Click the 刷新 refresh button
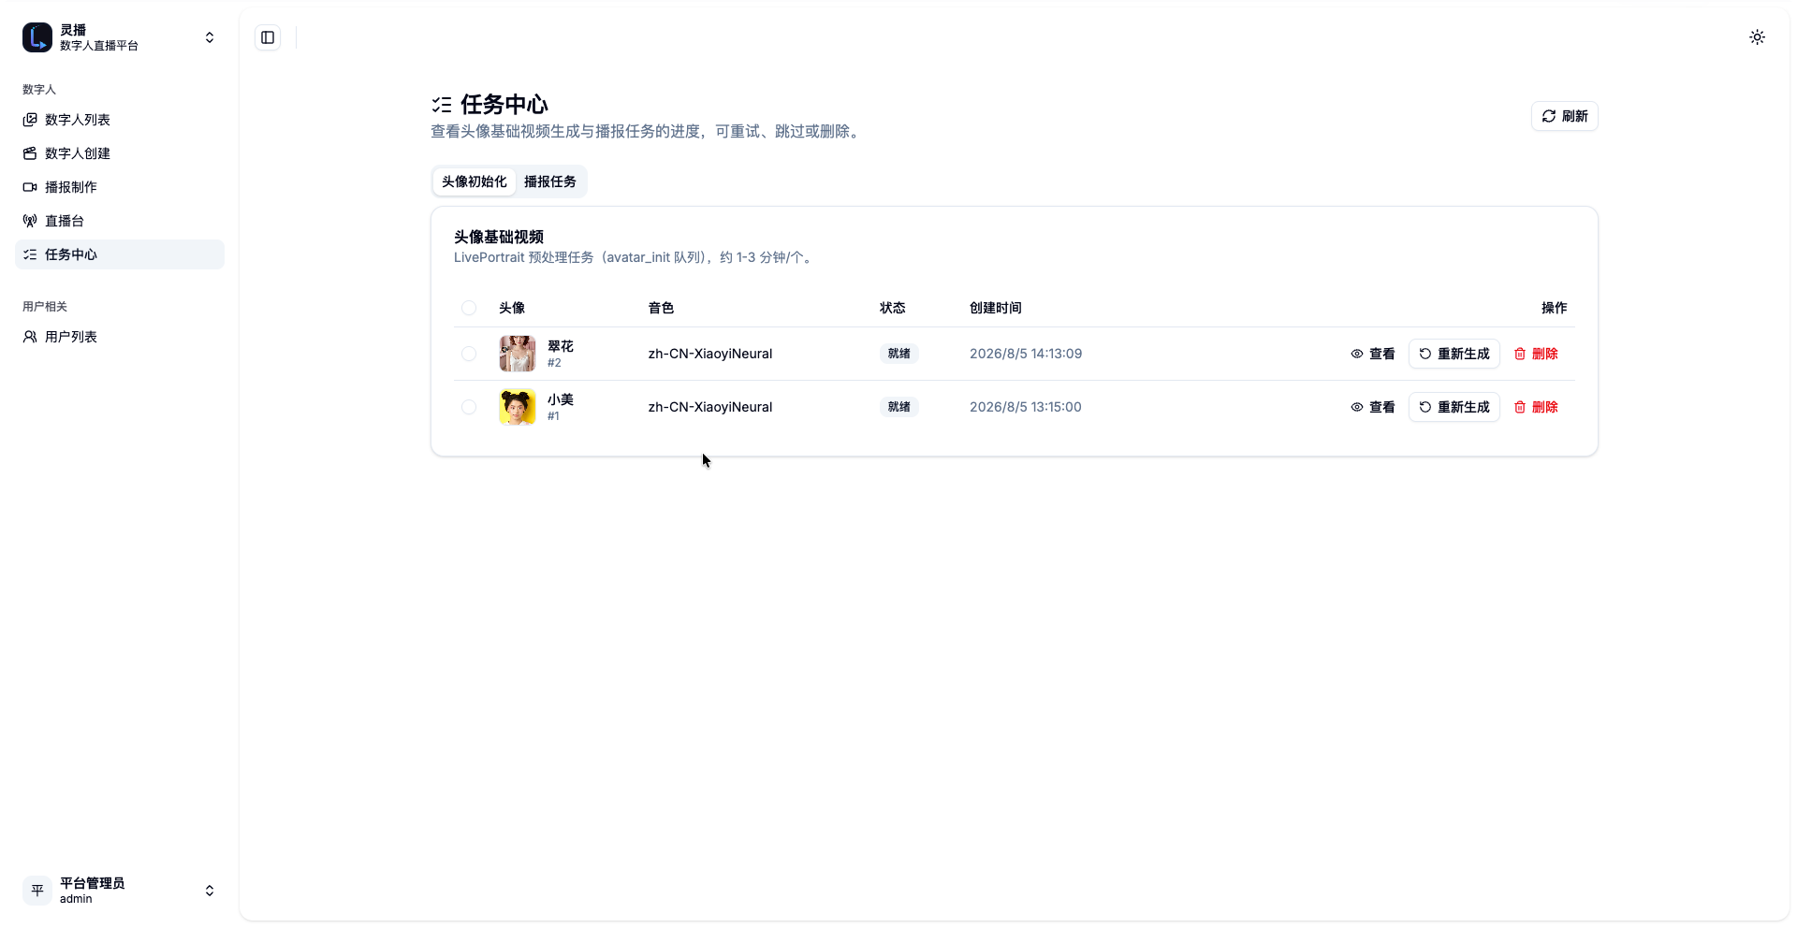Screen dimensions: 1797x928 pos(1565,116)
